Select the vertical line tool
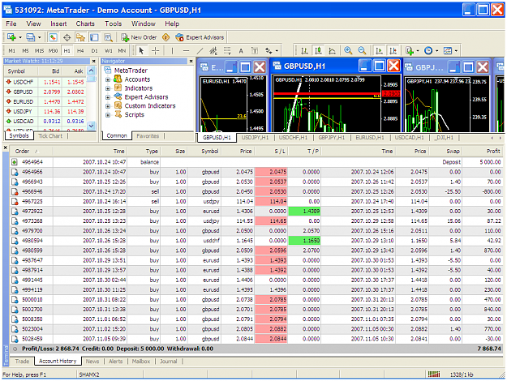Screen dimensions: 507x381 point(172,51)
